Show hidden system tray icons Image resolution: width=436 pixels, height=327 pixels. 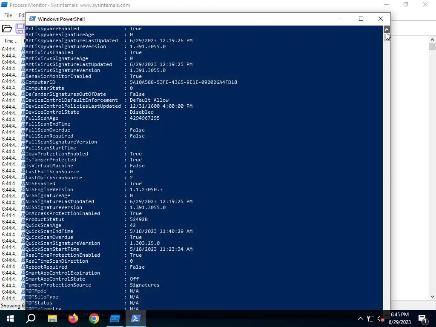coord(360,318)
